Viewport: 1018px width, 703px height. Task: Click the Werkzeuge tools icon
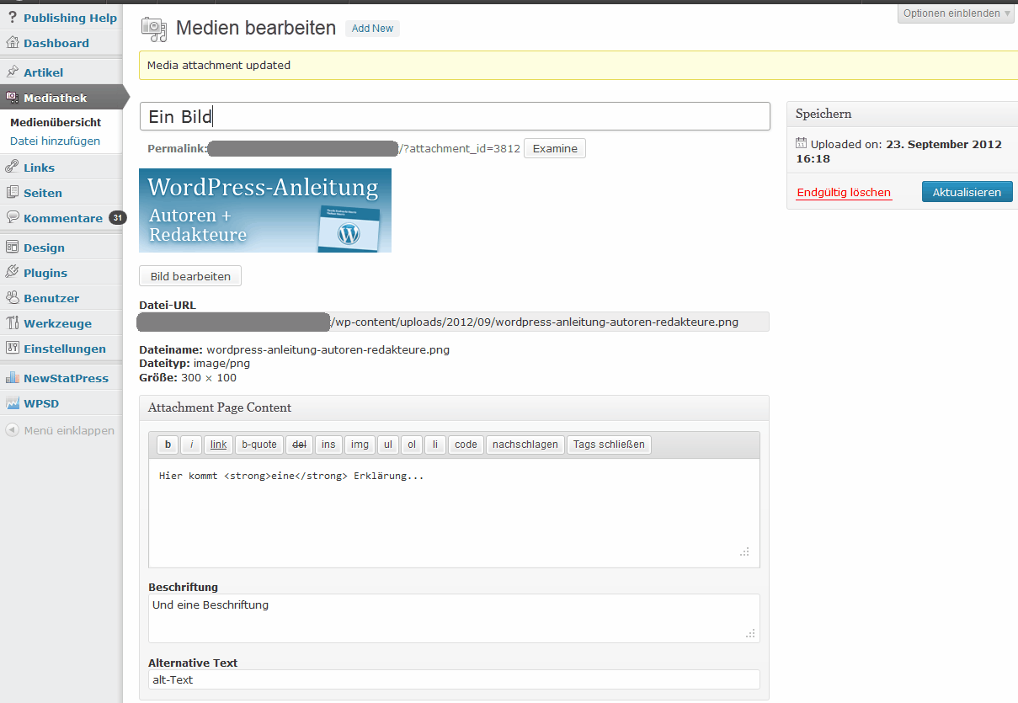pos(12,323)
